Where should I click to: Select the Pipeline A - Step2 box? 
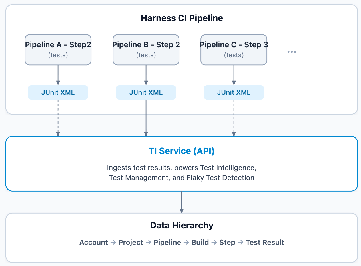58,50
